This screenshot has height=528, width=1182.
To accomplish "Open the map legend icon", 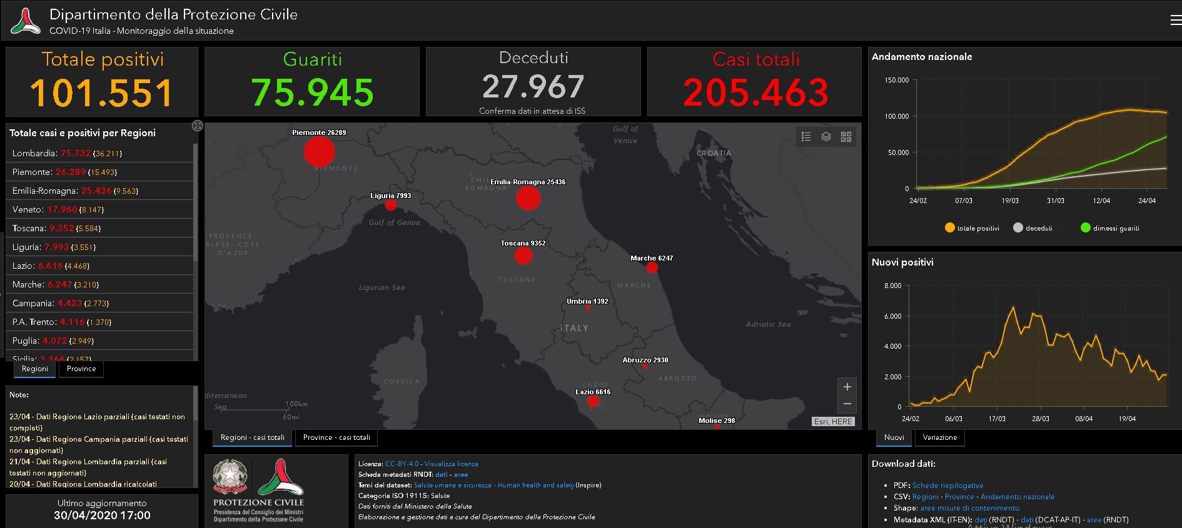I will [806, 137].
